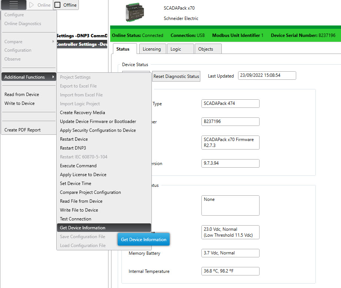This screenshot has height=288, width=341.
Task: Choose Export to Excel File
Action: pyautogui.click(x=78, y=86)
